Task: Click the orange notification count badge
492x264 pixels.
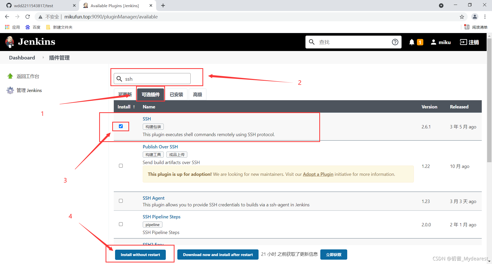Action: pos(420,42)
